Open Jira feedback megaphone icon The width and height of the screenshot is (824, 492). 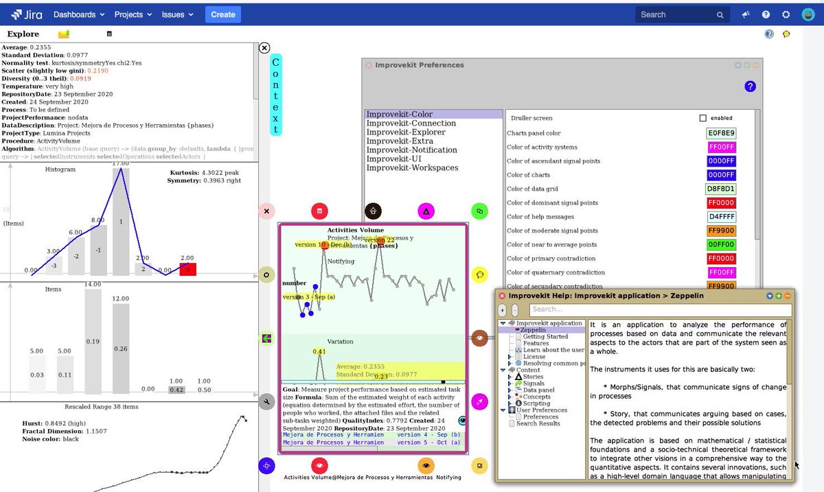746,14
